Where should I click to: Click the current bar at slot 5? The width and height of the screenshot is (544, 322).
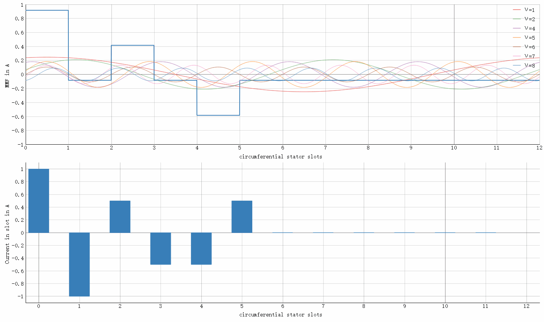[x=242, y=217]
